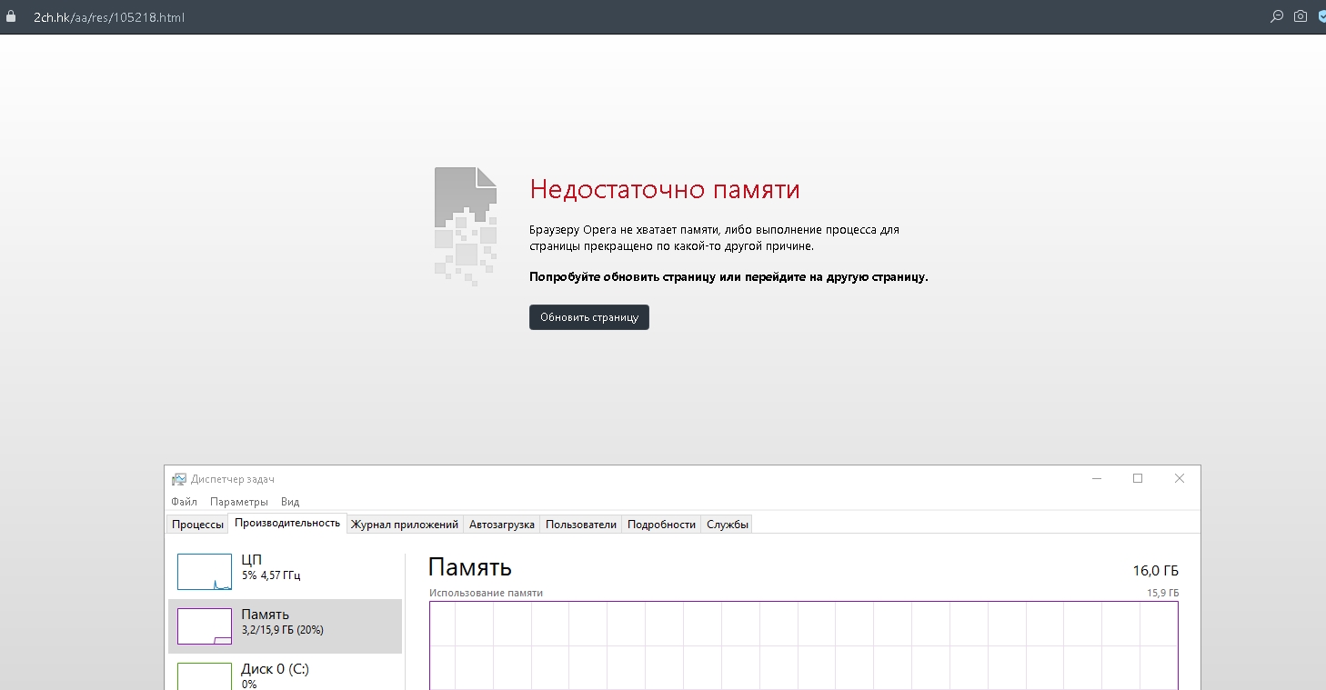Screen dimensions: 1326x690
Task: Open the "Вид" menu in Task Manager
Action: pos(290,502)
